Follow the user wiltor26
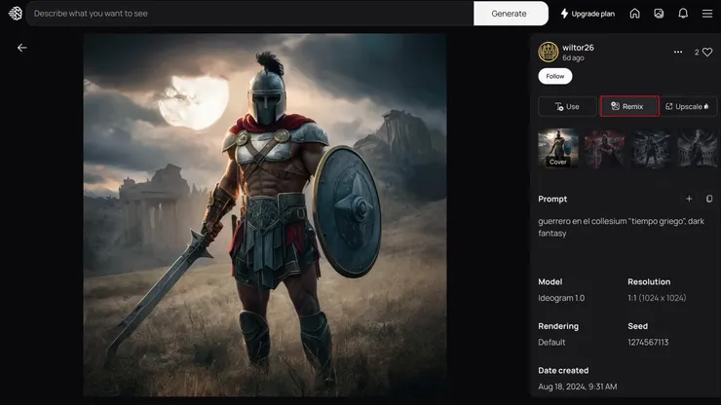The width and height of the screenshot is (721, 405). 555,76
